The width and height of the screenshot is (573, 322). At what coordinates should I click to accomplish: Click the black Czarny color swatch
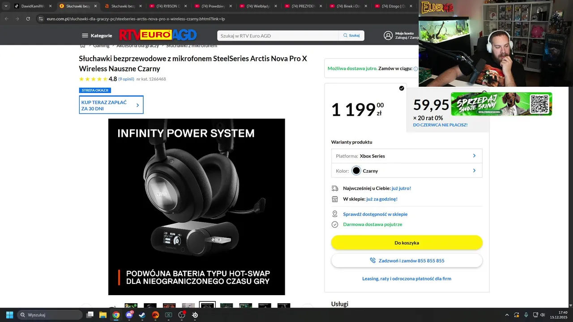pyautogui.click(x=356, y=171)
